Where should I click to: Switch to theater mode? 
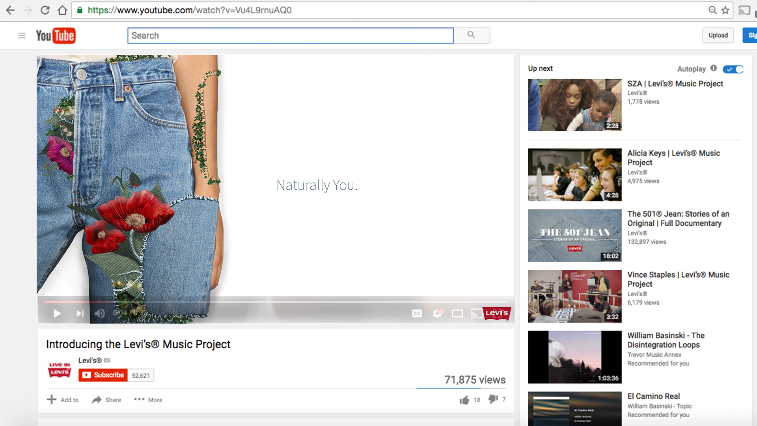[457, 314]
